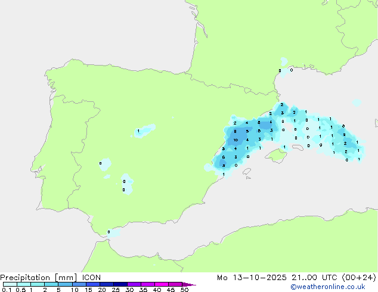Screen dimensions: 378x292
Task: Click the '25' legend scale label
Action: pos(116,290)
